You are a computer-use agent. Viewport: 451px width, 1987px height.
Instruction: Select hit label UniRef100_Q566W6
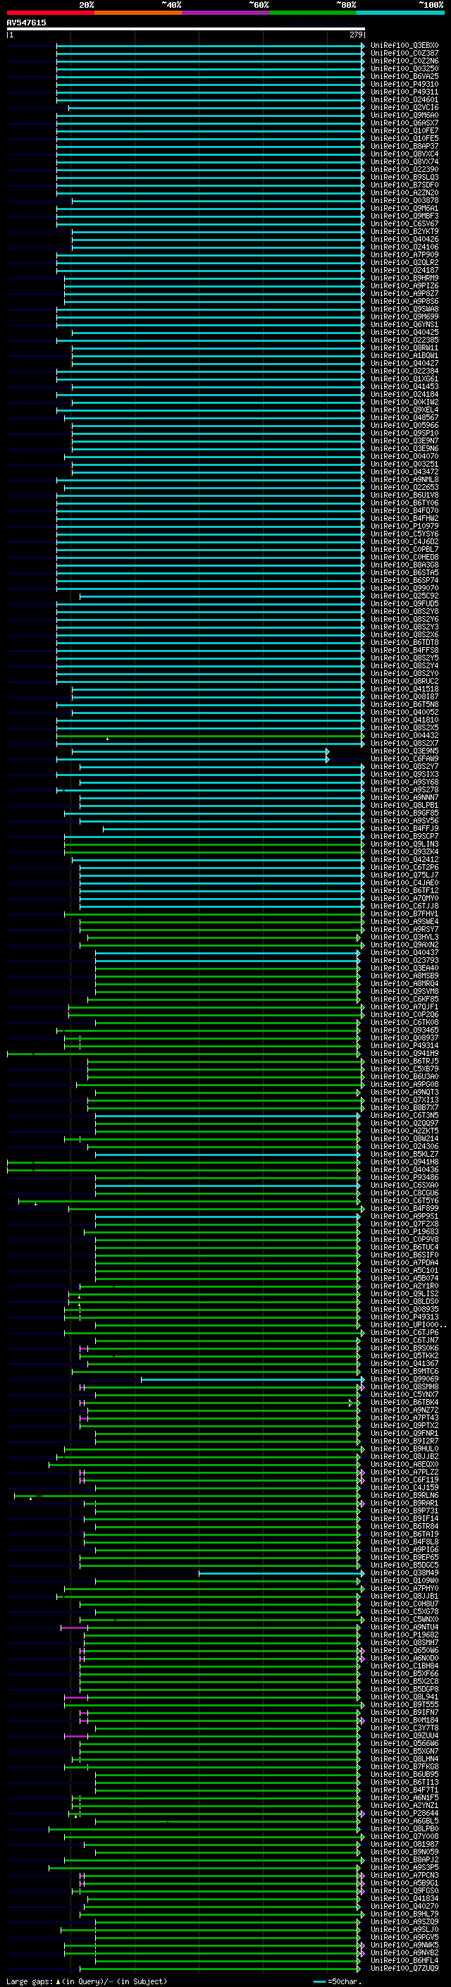(x=404, y=1743)
